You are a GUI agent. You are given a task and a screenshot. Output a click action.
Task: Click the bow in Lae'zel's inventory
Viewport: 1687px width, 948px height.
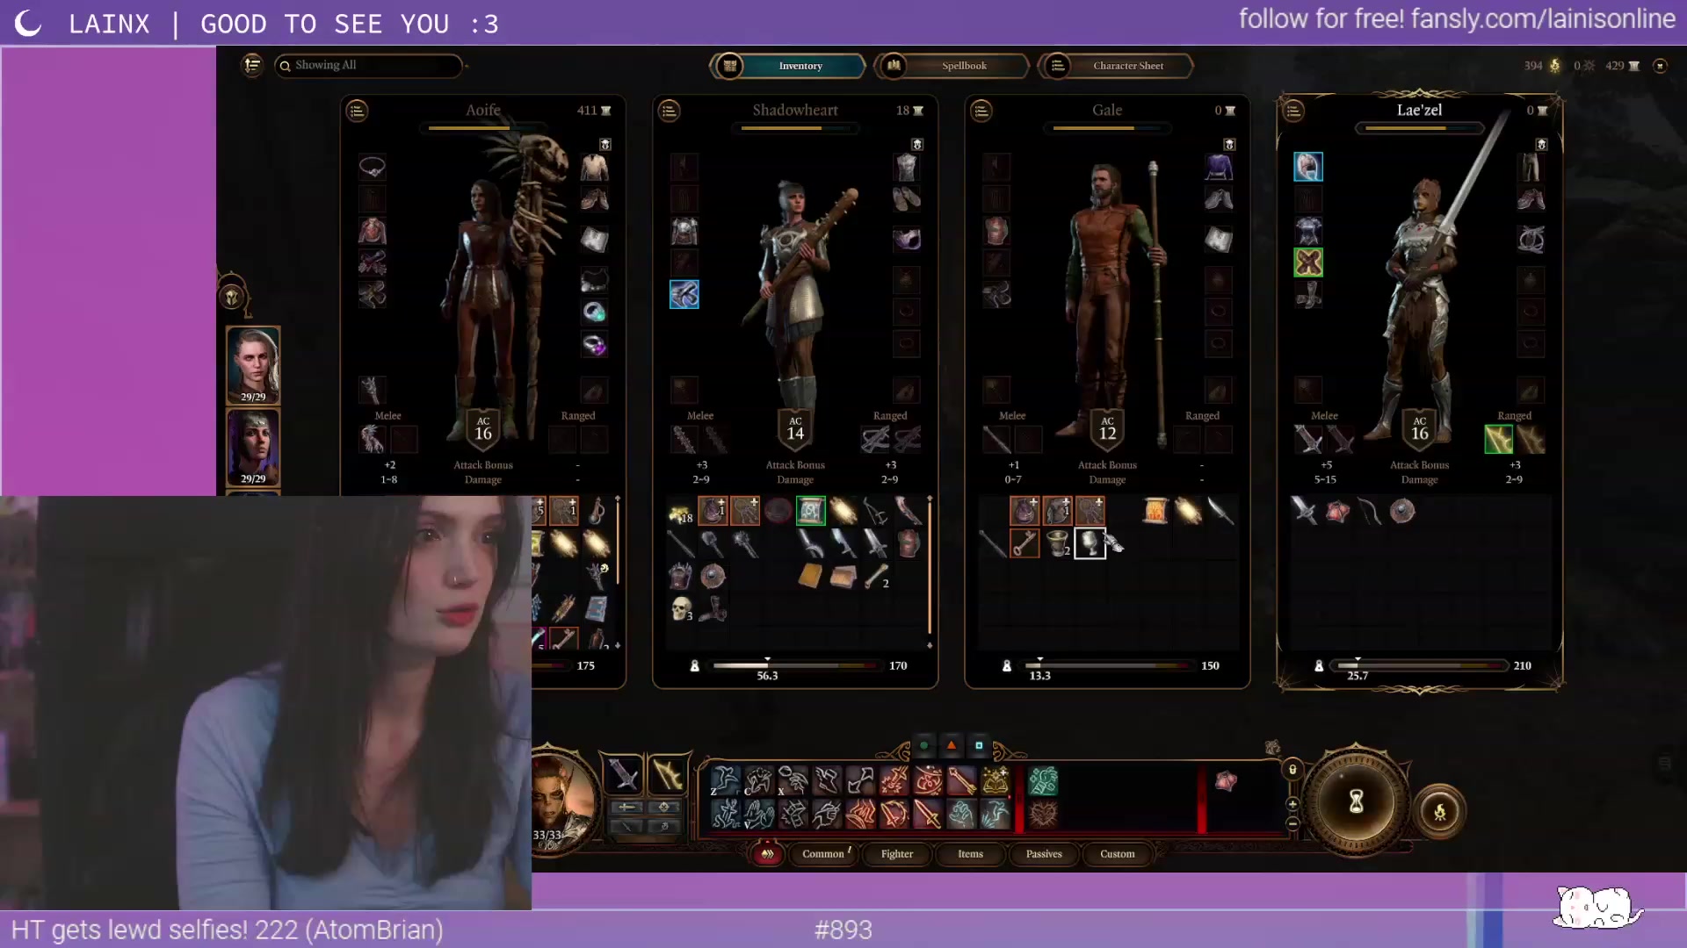pos(1369,511)
